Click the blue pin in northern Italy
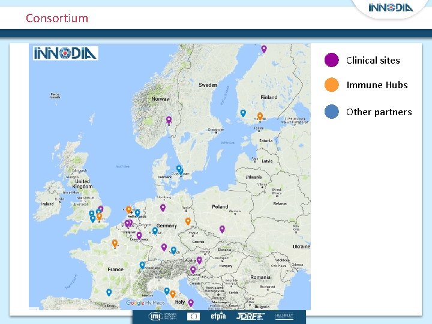432x324 pixels. pyautogui.click(x=167, y=291)
